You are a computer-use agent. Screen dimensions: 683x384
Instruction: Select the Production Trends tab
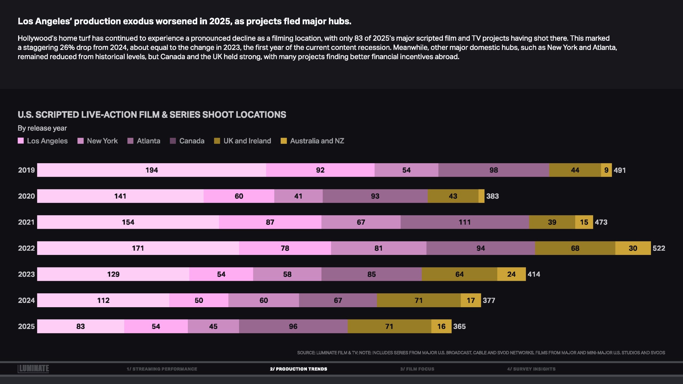[x=298, y=369]
